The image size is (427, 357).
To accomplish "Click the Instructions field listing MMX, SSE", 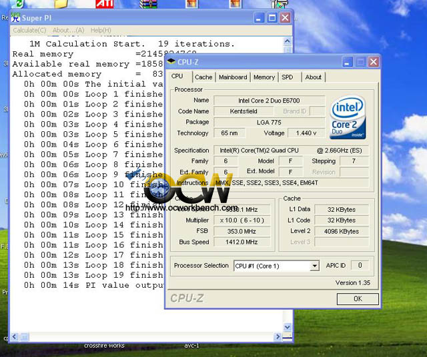I will [291, 183].
